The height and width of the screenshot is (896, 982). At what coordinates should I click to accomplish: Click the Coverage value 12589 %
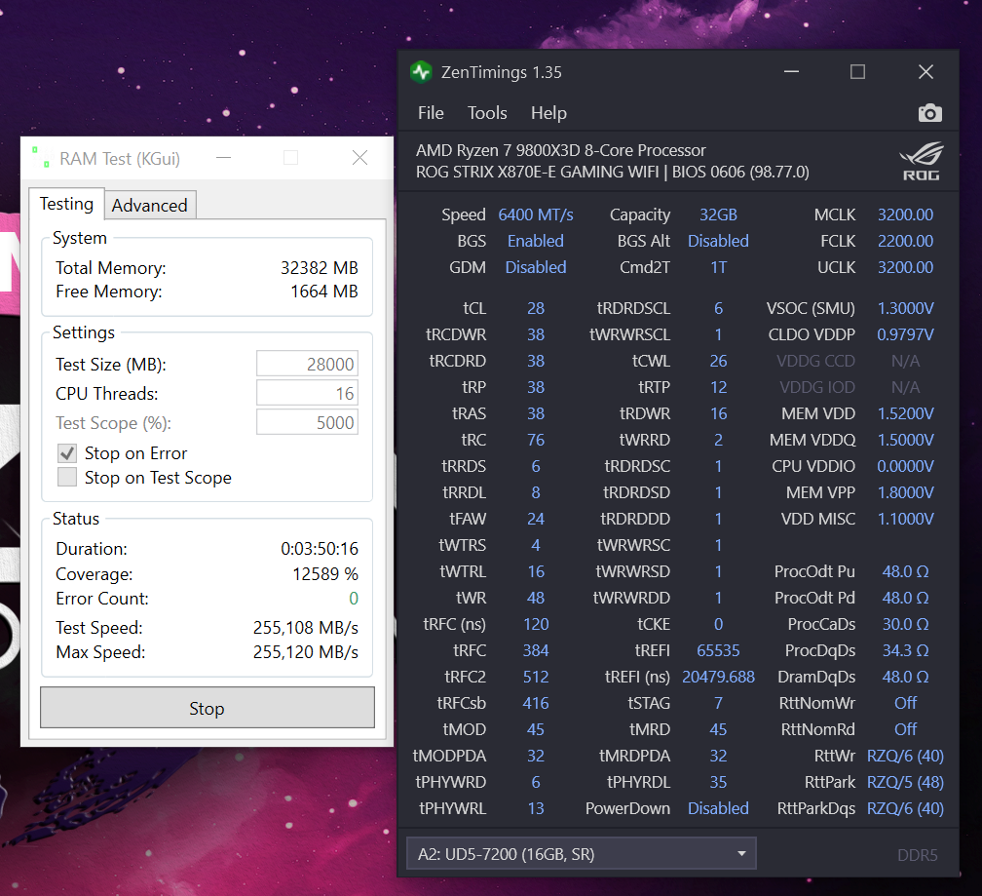point(325,574)
